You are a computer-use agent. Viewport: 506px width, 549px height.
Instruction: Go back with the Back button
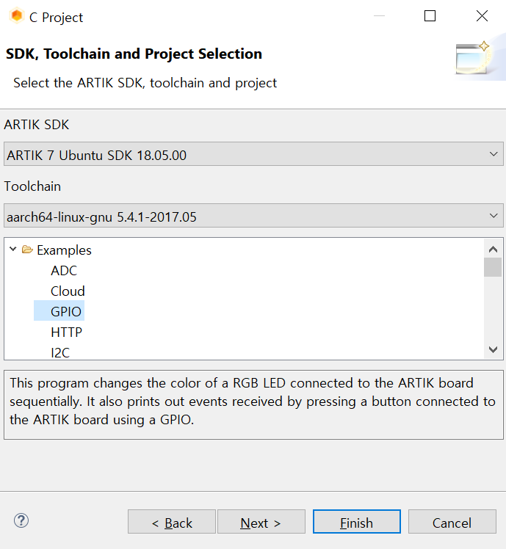(172, 522)
